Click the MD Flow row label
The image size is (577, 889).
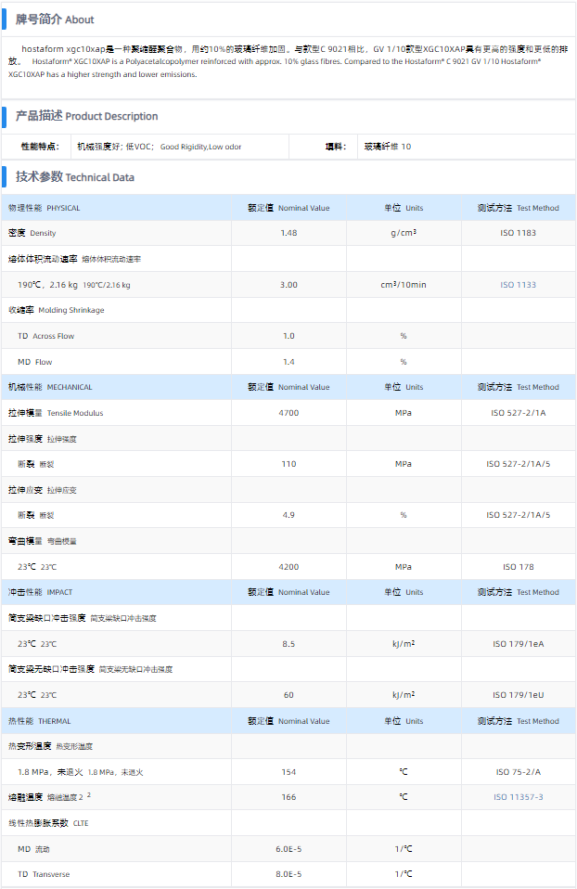pyautogui.click(x=34, y=362)
